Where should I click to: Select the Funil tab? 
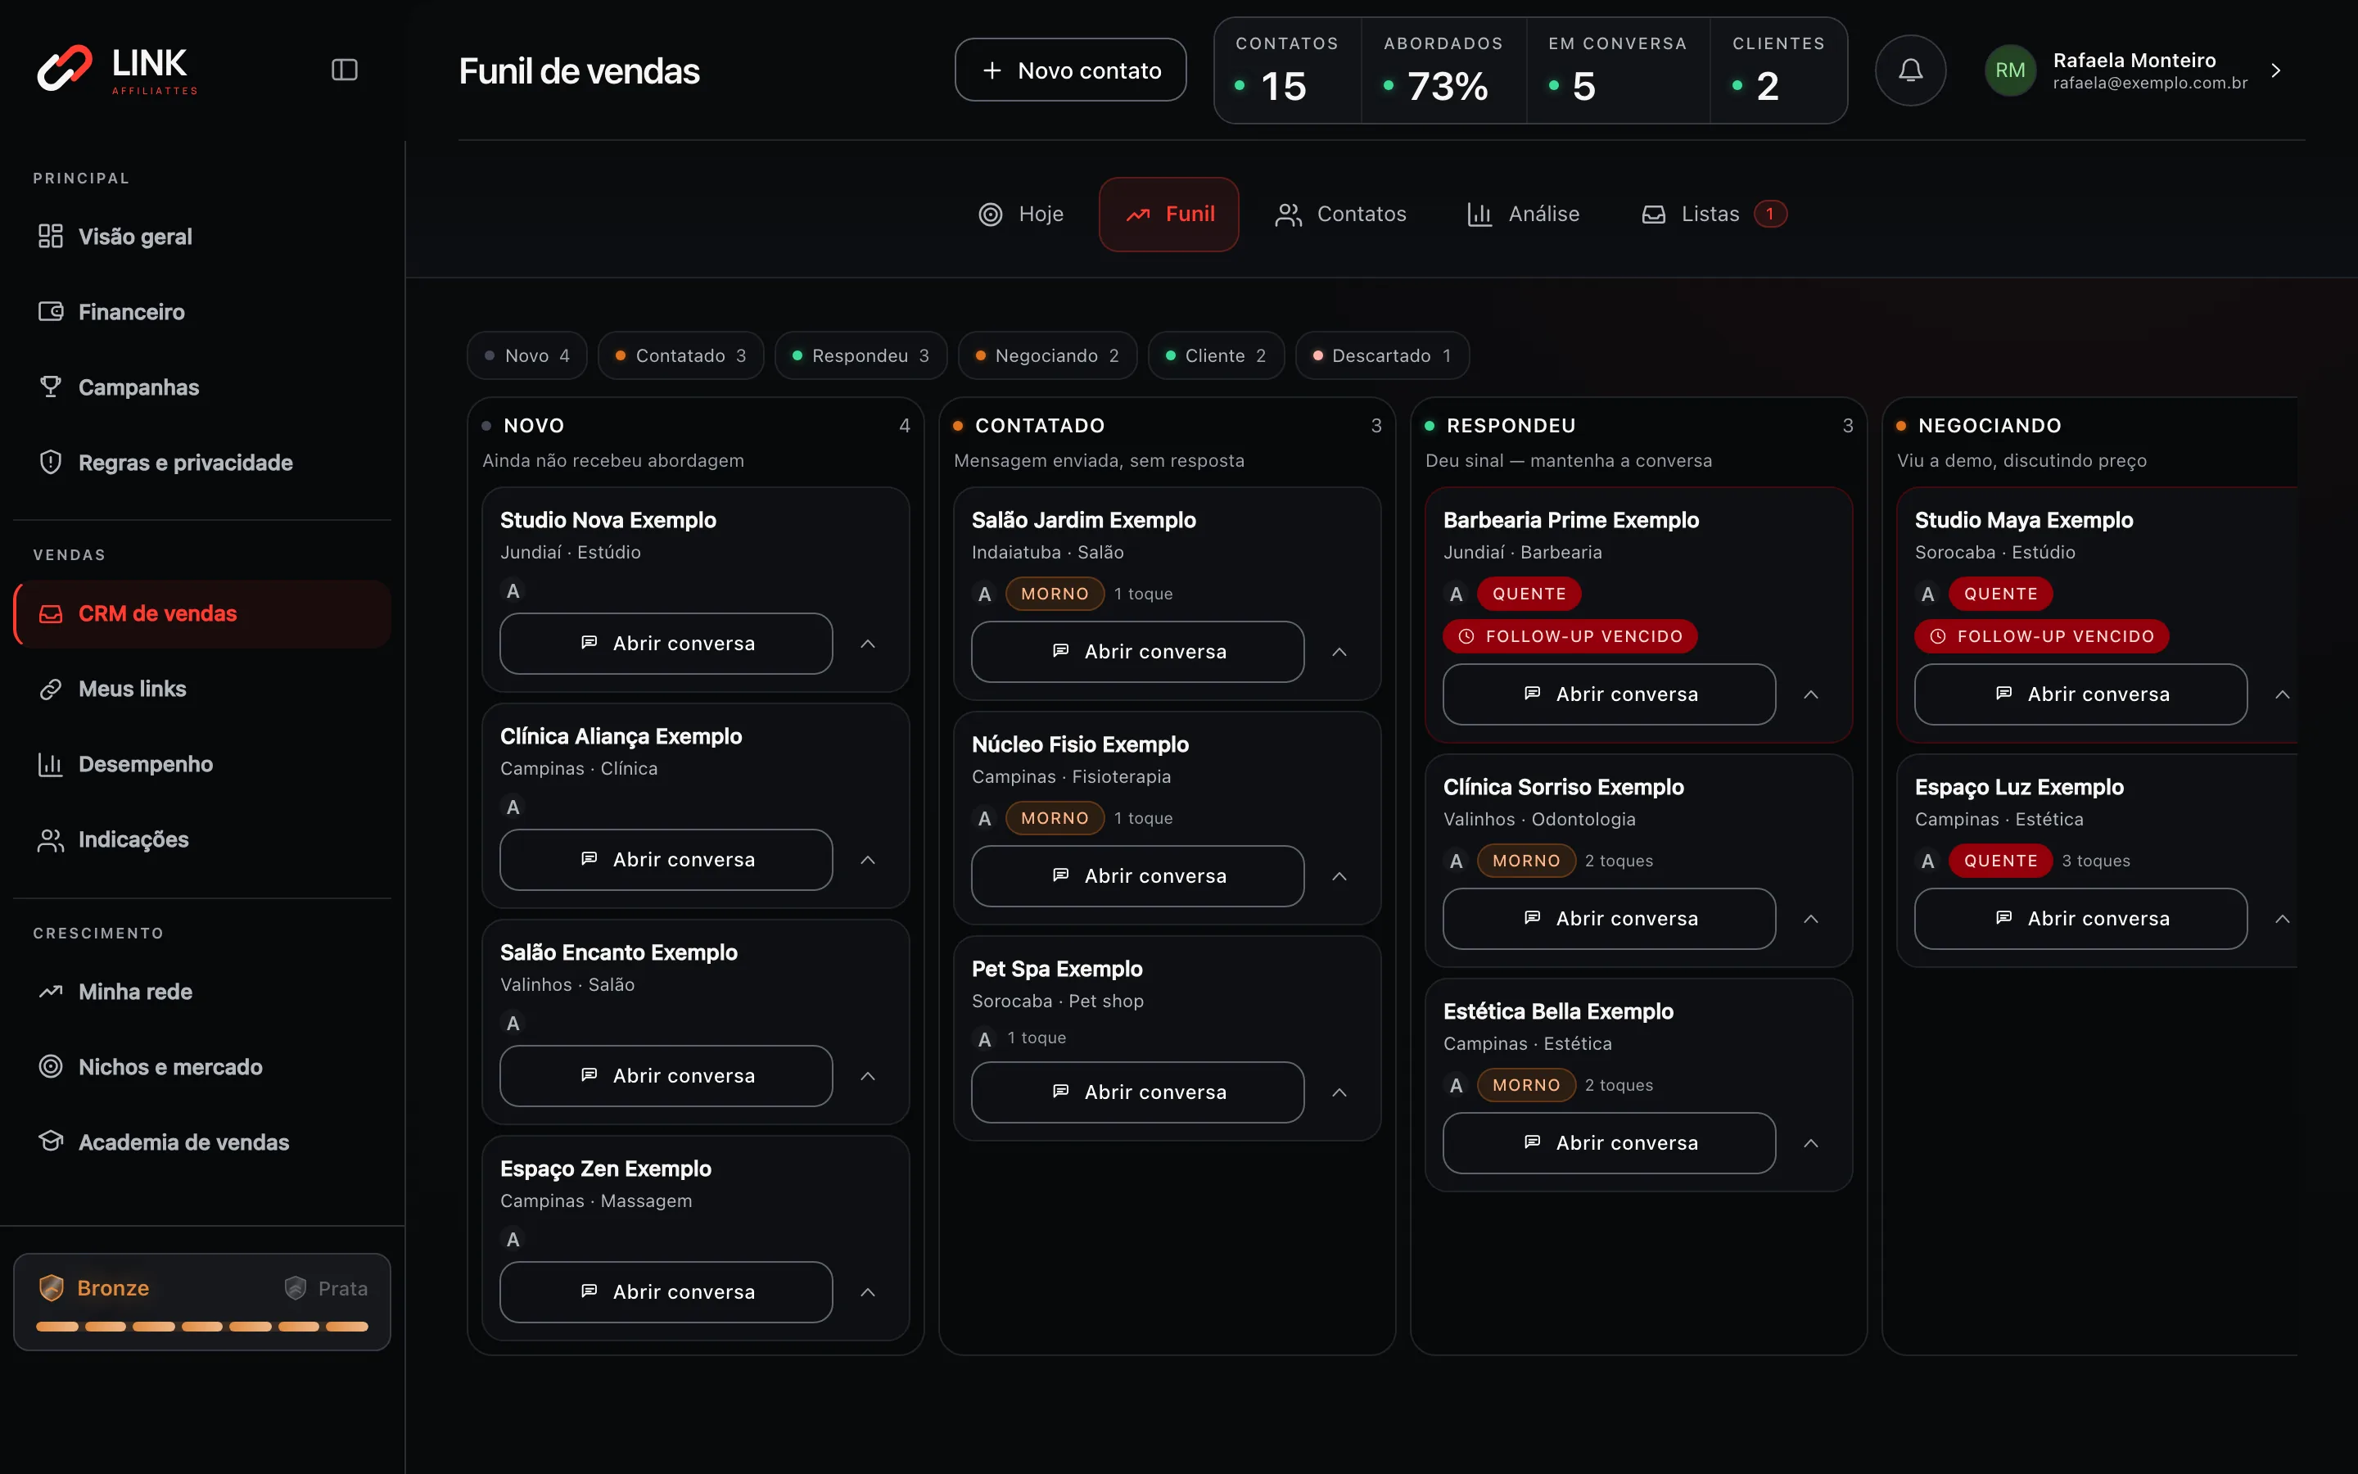pyautogui.click(x=1169, y=215)
